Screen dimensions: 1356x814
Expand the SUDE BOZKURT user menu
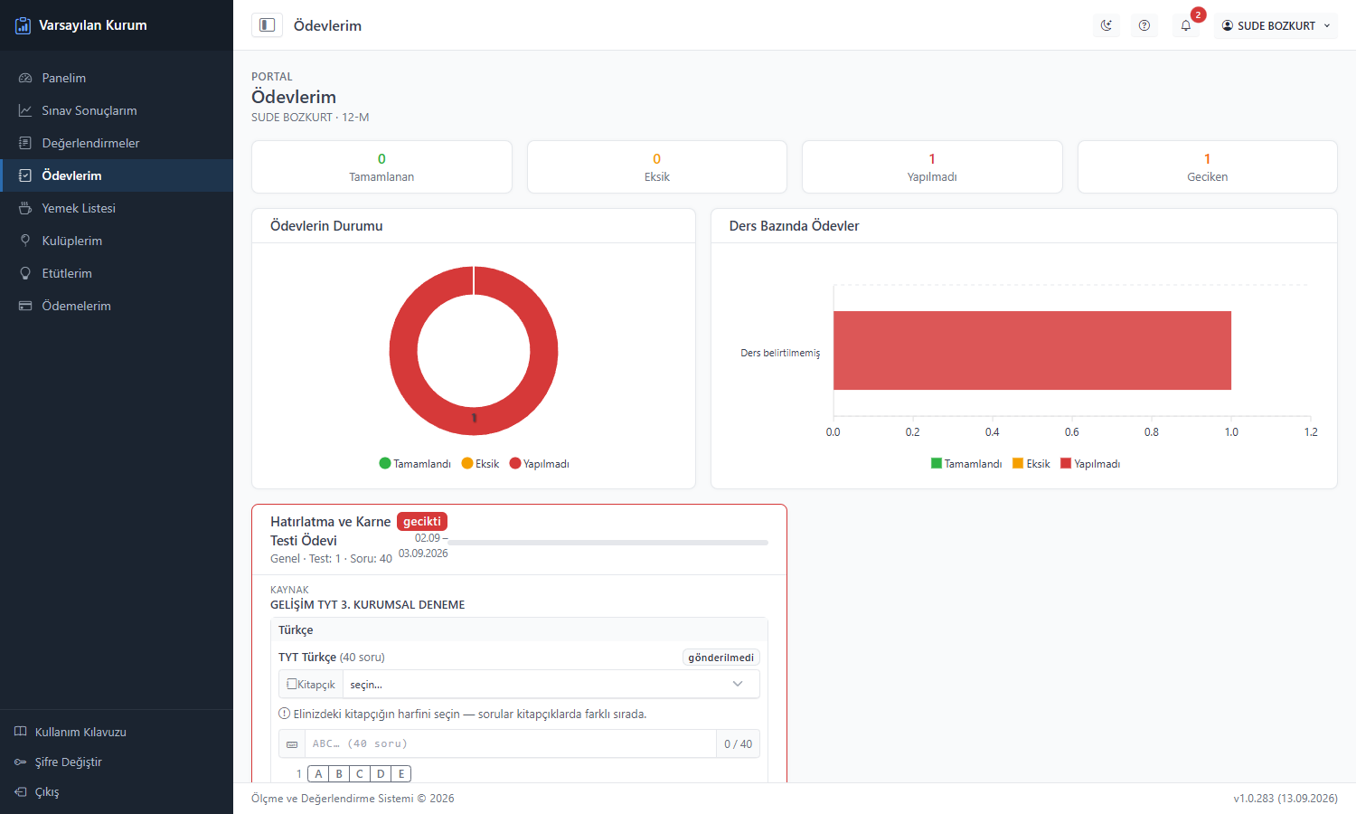1276,25
